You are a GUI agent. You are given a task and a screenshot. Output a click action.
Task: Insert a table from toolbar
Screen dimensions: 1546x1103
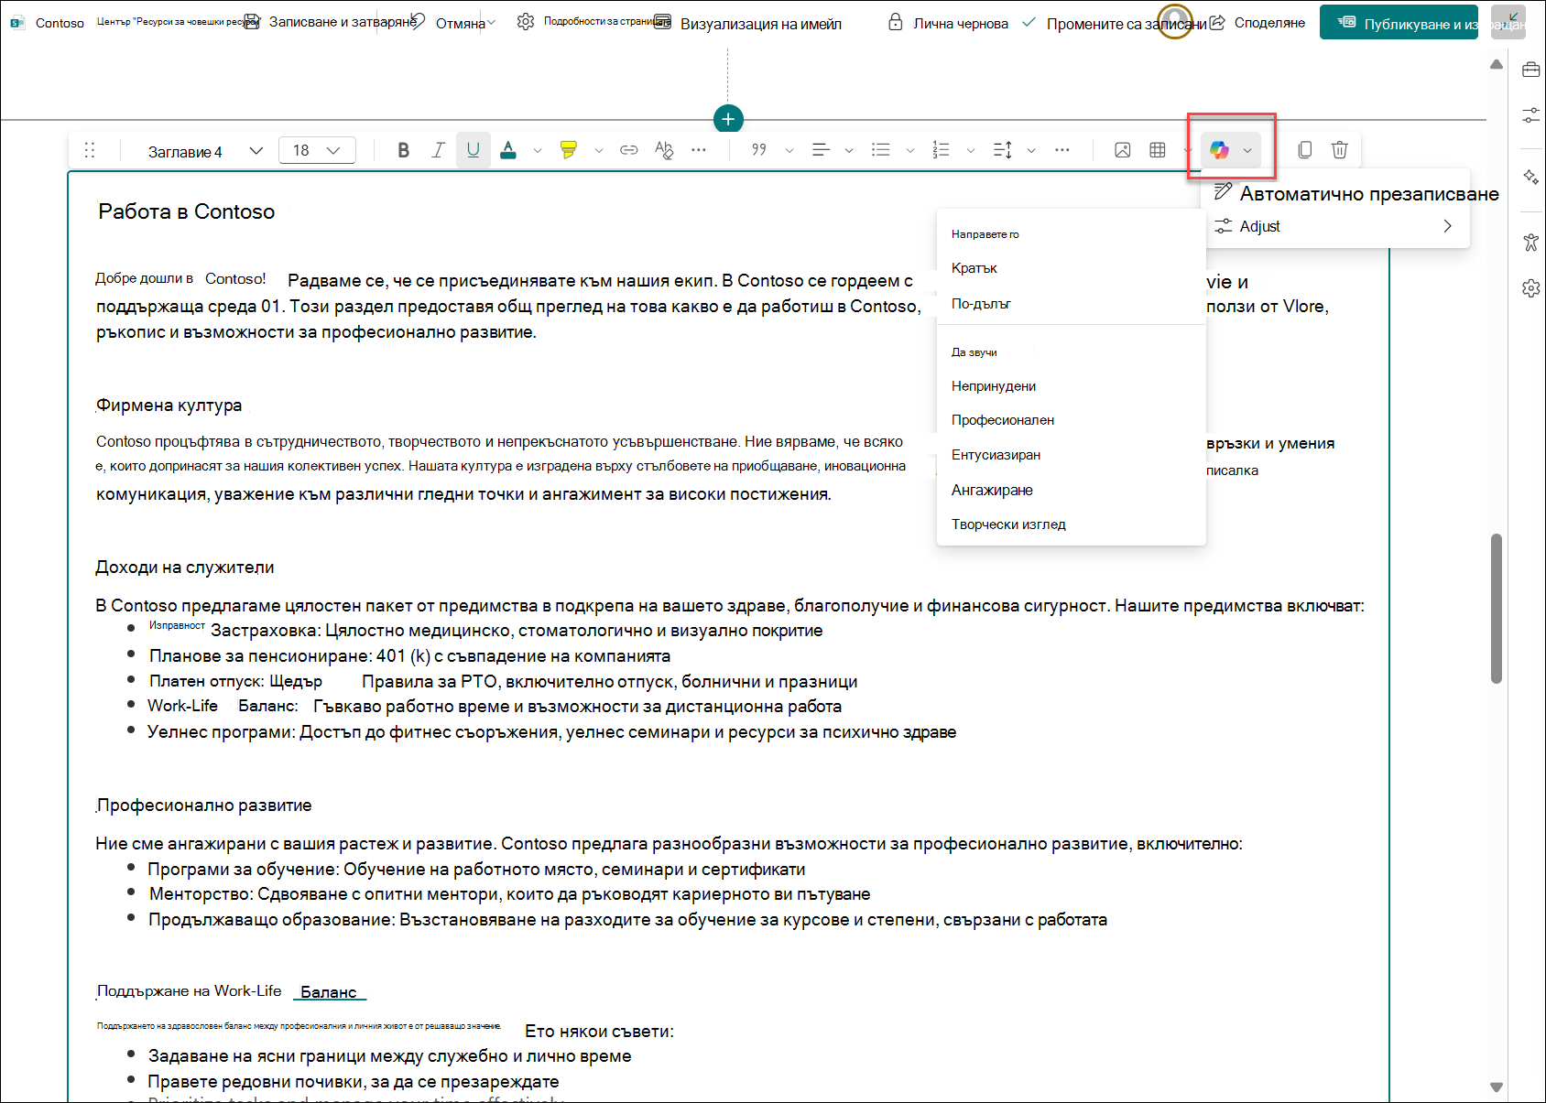click(1158, 150)
